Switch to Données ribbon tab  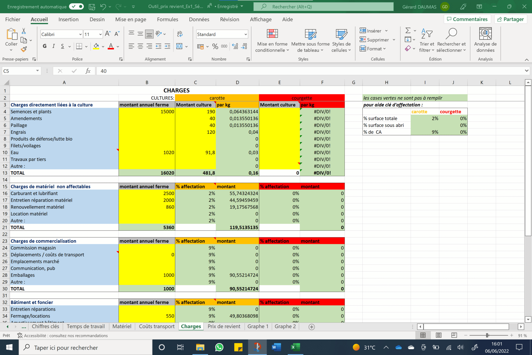tap(199, 19)
